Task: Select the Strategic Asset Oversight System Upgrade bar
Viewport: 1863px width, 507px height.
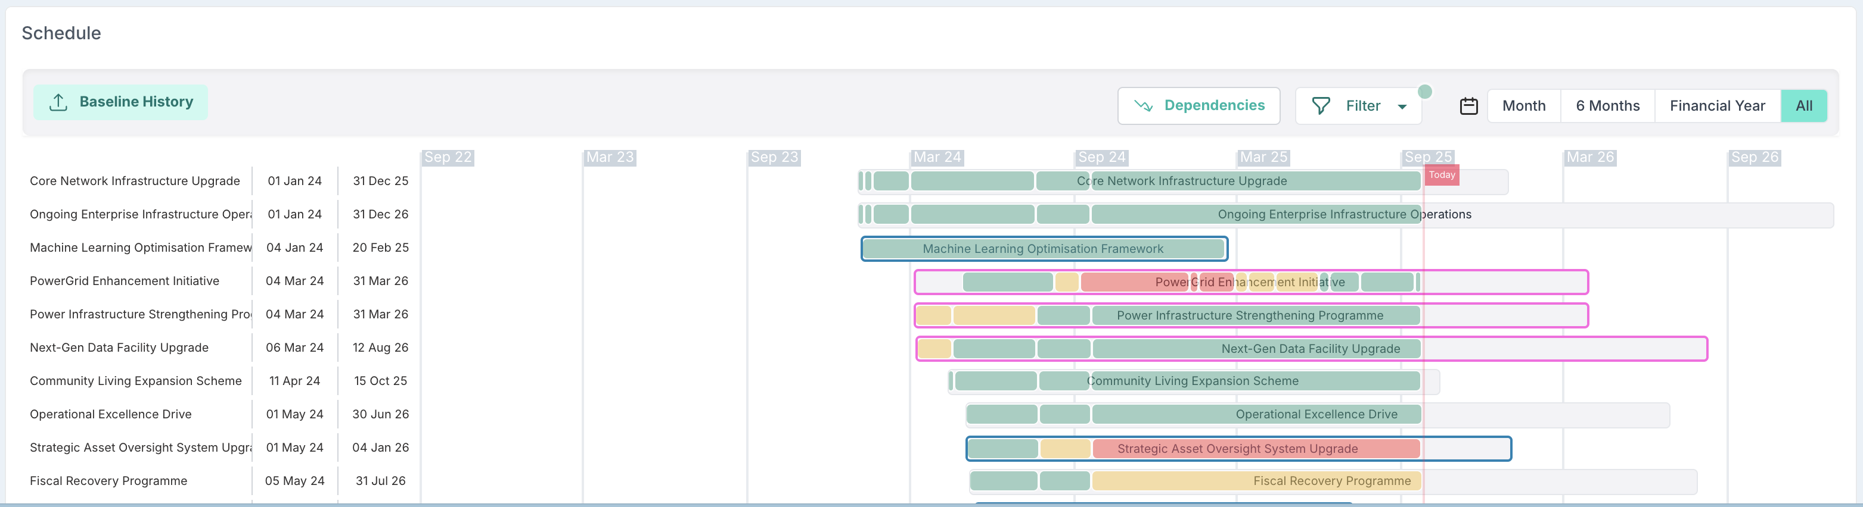Action: 1237,449
